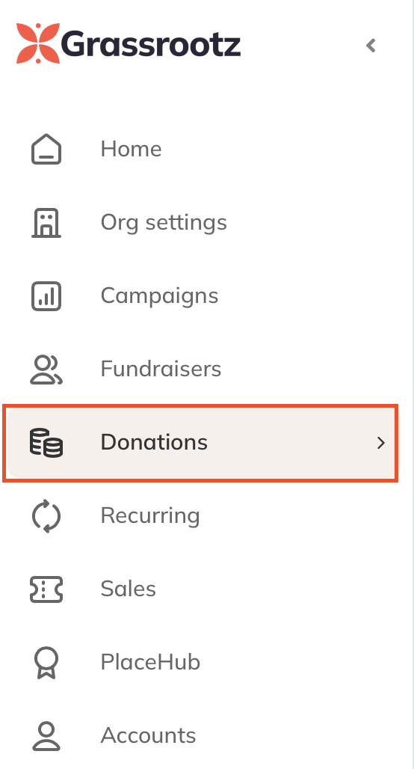Screen dimensions: 414x769
Task: Click the Fundraisers people icon
Action: click(46, 370)
